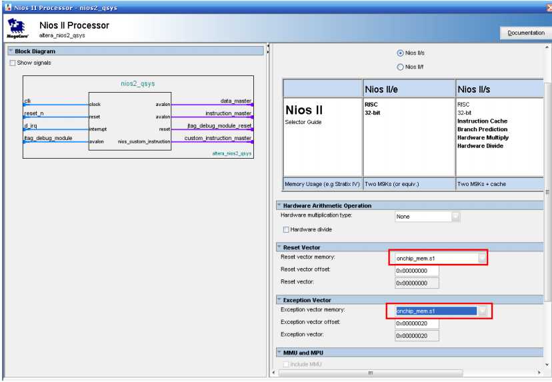Click the Exception vector offset field

point(417,323)
